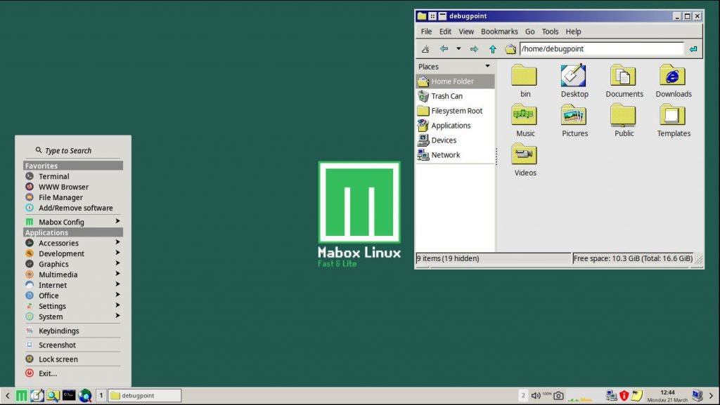This screenshot has height=405, width=720.
Task: Navigate up one directory level
Action: coord(492,48)
